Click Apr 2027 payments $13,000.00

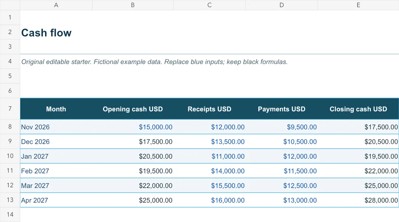click(x=281, y=200)
